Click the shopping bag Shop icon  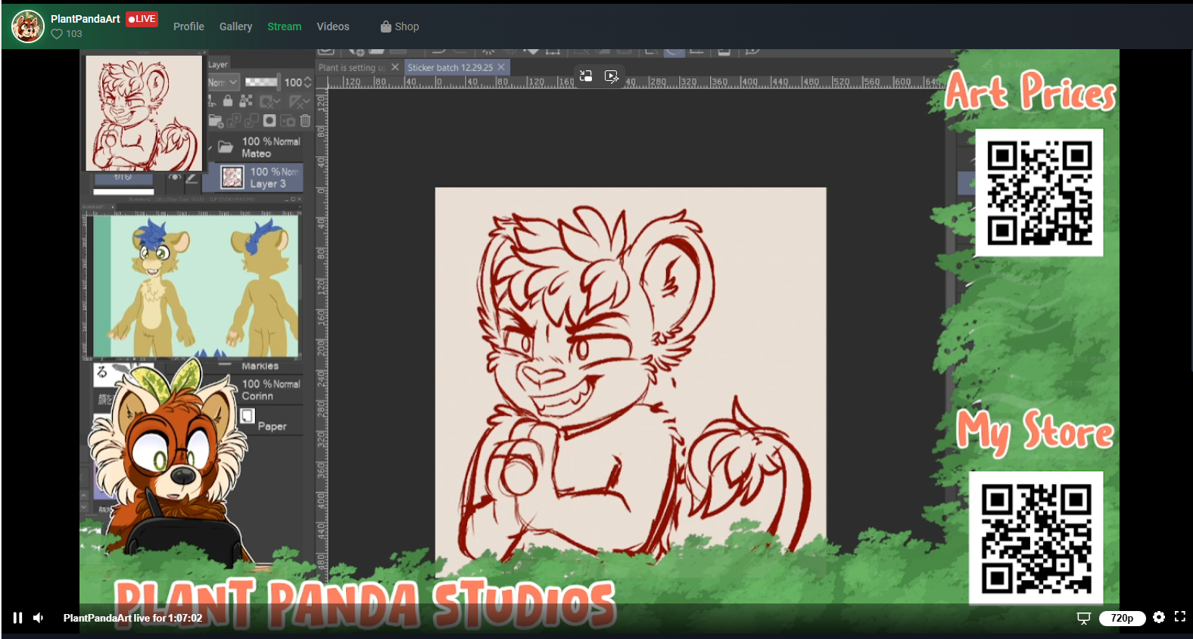click(386, 26)
